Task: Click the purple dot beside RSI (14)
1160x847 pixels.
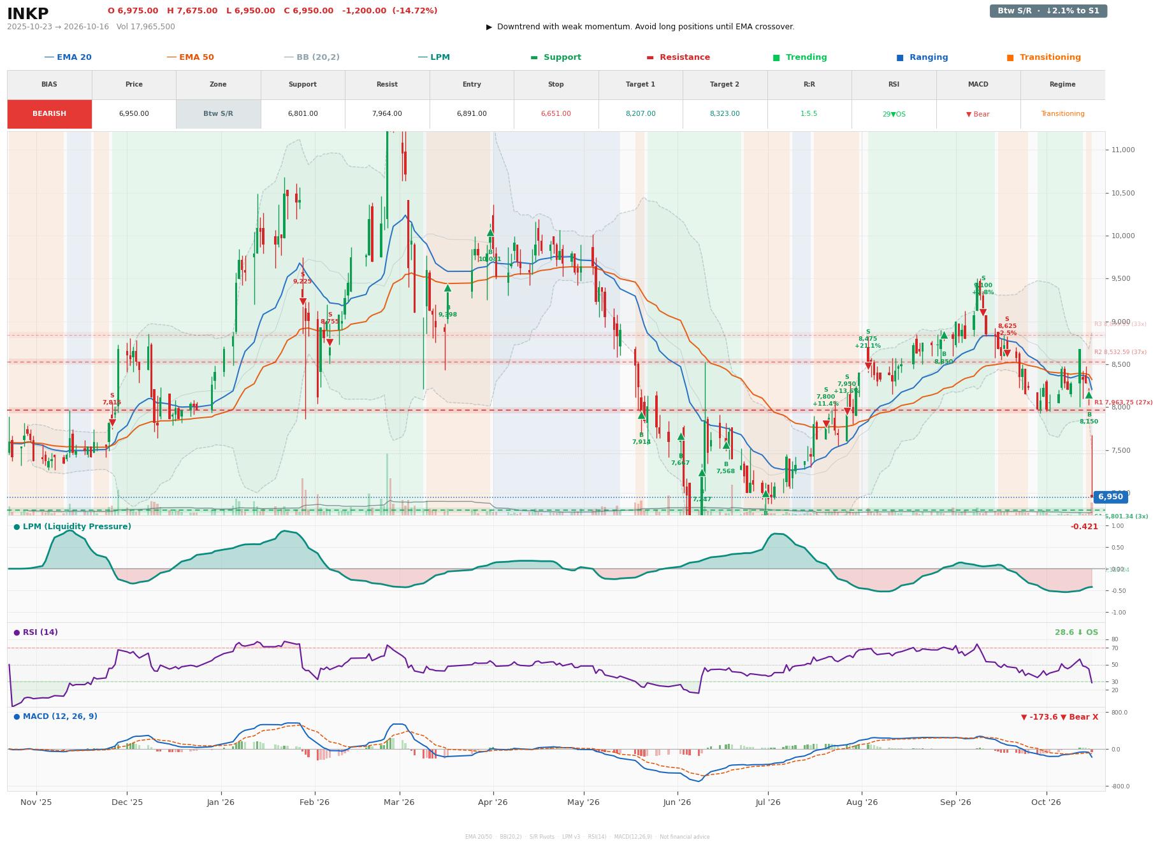Action: pos(17,633)
